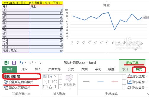This screenshot has width=149, height=107.
Task: Select the blue line series in chart
Action: (x=111, y=21)
